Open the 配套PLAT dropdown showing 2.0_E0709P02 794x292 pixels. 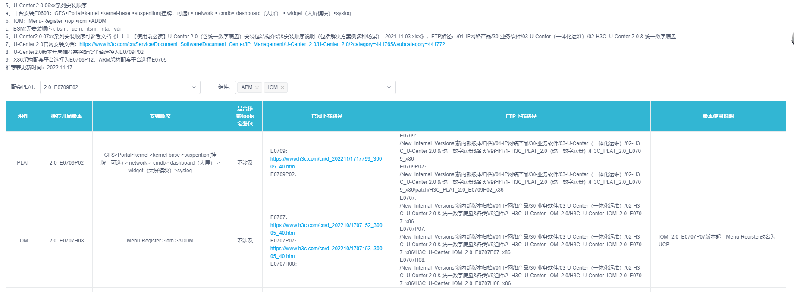120,87
